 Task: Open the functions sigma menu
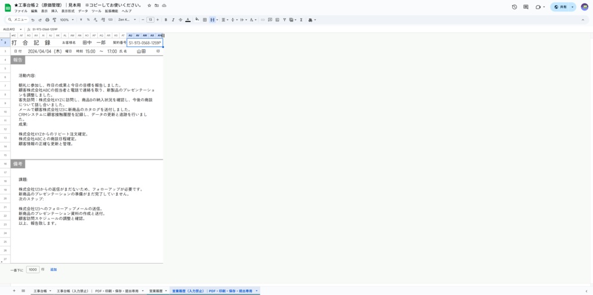(301, 20)
